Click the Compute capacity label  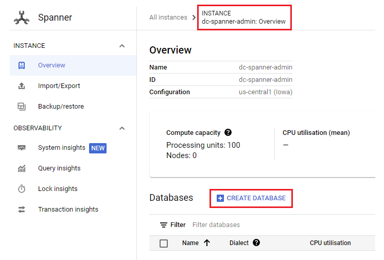pyautogui.click(x=193, y=132)
